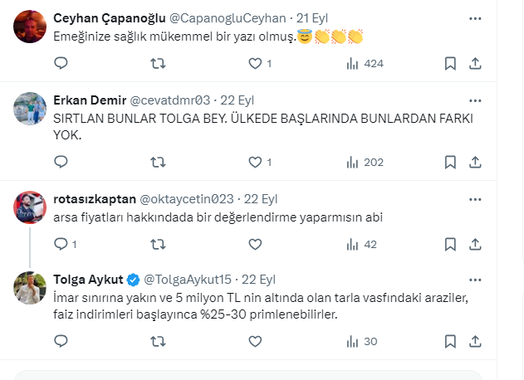View analytics for Erkan Demir's tweet
This screenshot has width=524, height=380.
point(365,162)
